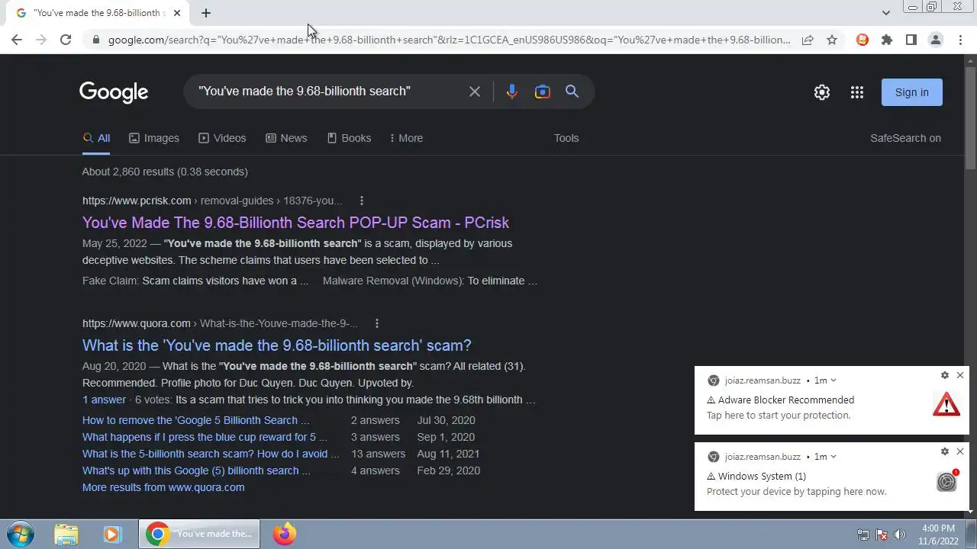
Task: Open Google quick settings gear
Action: pyautogui.click(x=822, y=92)
